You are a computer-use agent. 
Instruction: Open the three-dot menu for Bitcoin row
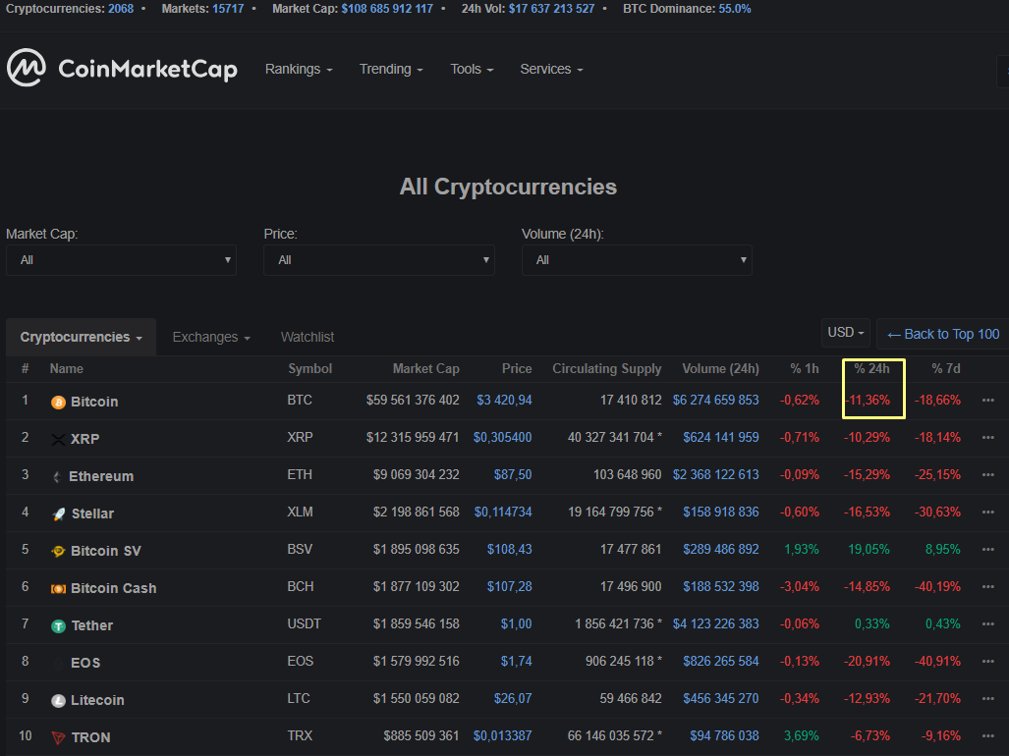[988, 401]
